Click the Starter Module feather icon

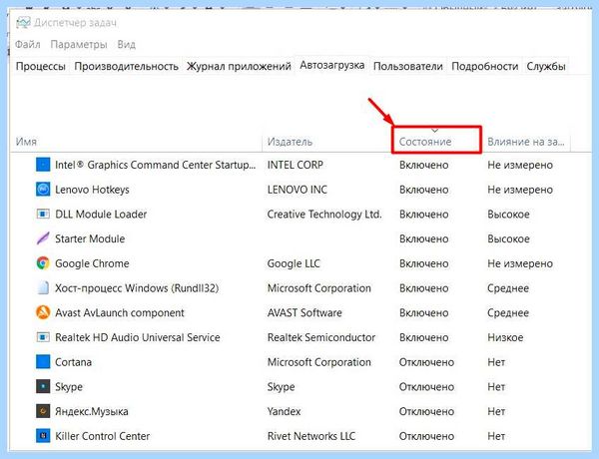pos(43,238)
